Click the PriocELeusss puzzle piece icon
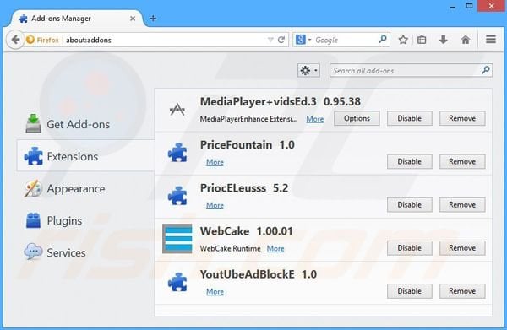The image size is (507, 330). coord(177,196)
